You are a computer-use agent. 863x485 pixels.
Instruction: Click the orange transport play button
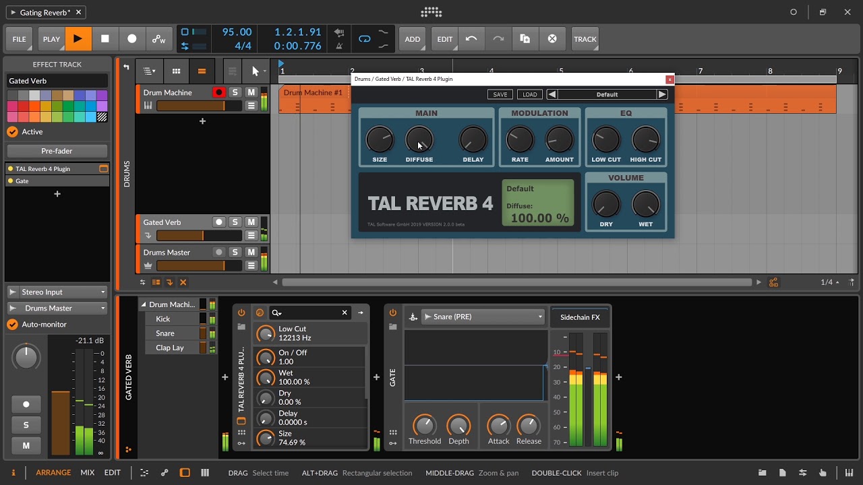pyautogui.click(x=78, y=39)
